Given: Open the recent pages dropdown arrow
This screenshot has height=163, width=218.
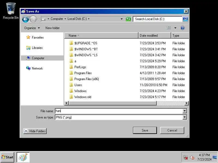Looking at the screenshot, I should (x=38, y=19).
